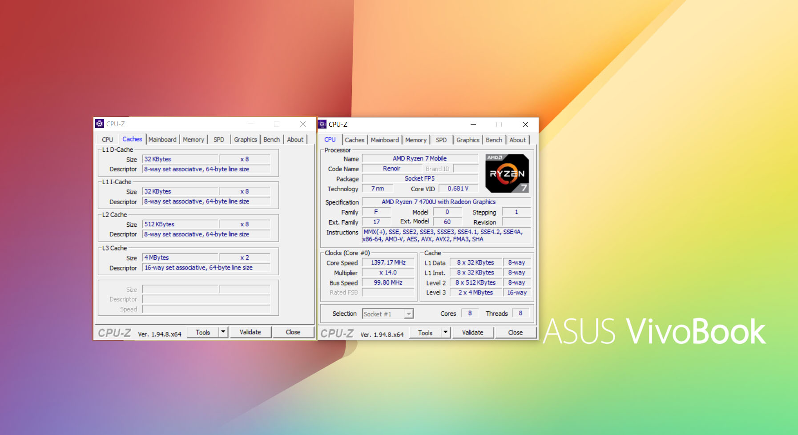This screenshot has width=798, height=435.
Task: Click the processor name AMD Ryzen 7 Mobile
Action: (x=420, y=158)
